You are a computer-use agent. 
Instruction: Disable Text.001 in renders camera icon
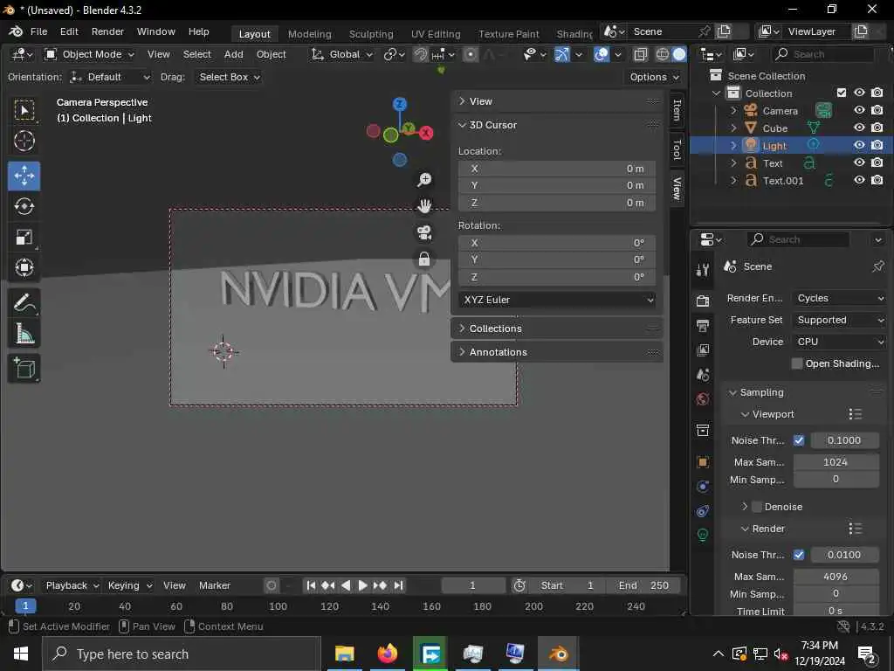877,180
